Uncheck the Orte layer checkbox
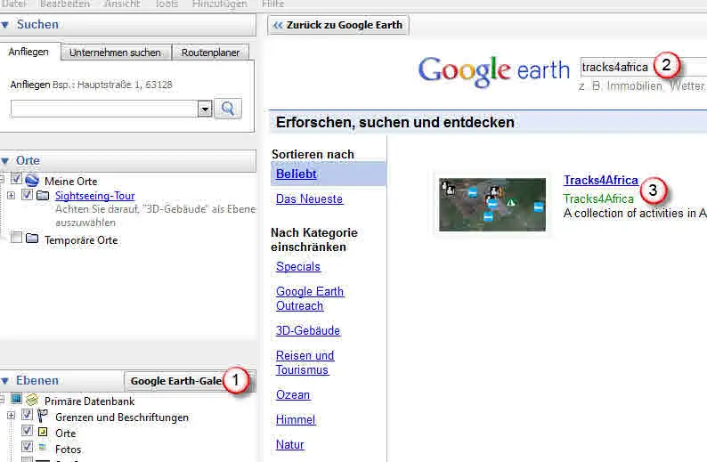707x462 pixels. [27, 431]
